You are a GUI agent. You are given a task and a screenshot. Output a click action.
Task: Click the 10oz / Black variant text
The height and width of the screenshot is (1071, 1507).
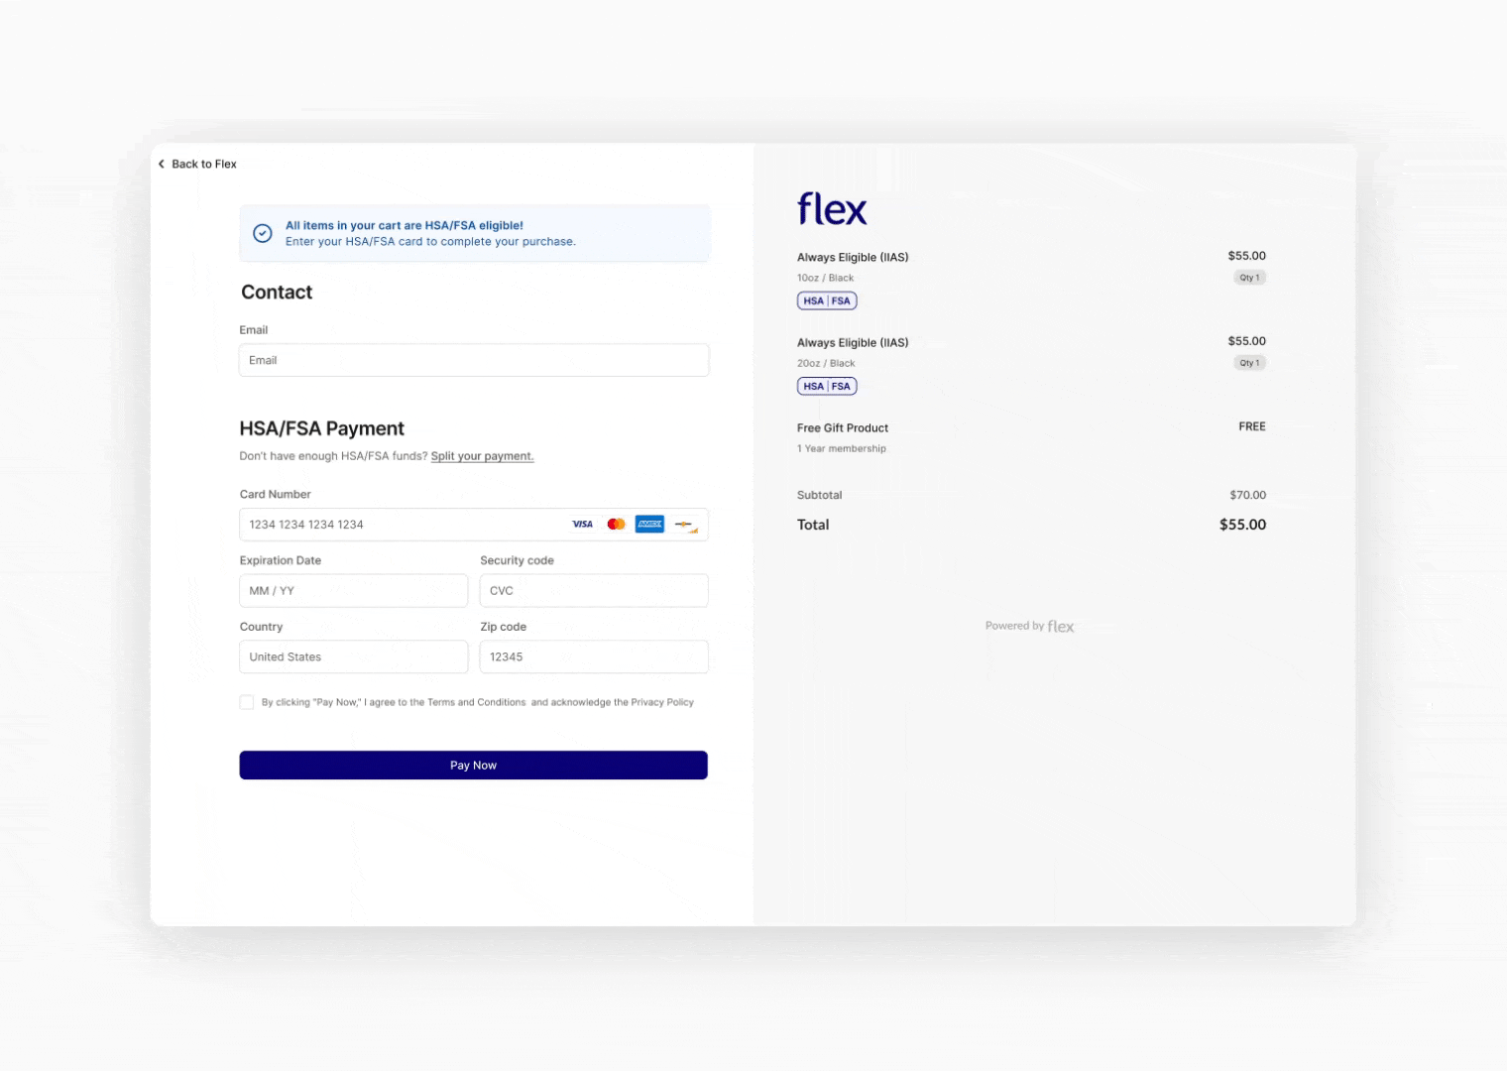click(825, 278)
